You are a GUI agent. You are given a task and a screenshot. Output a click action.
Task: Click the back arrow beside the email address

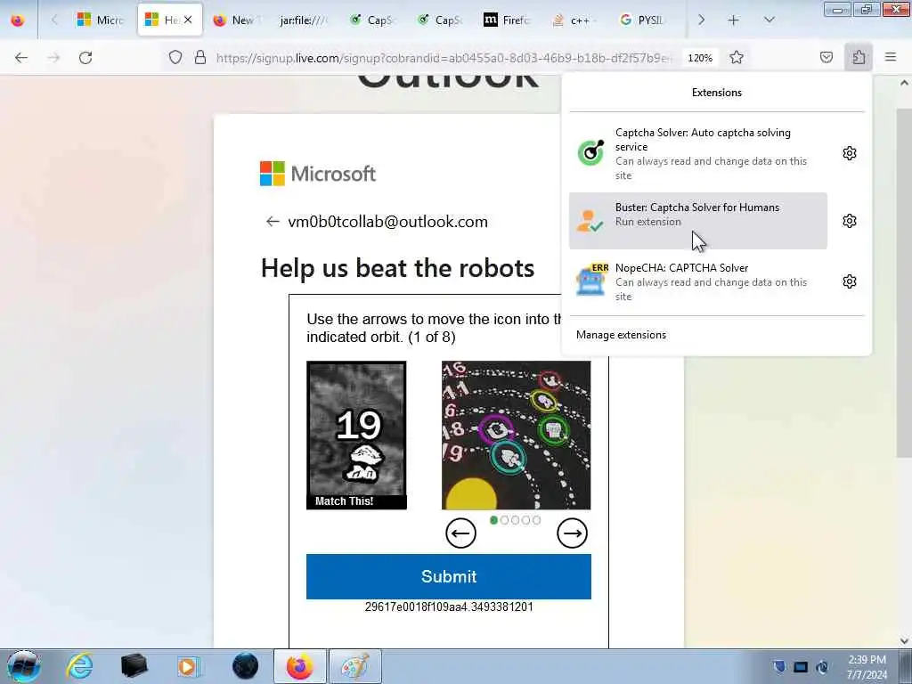(x=273, y=222)
